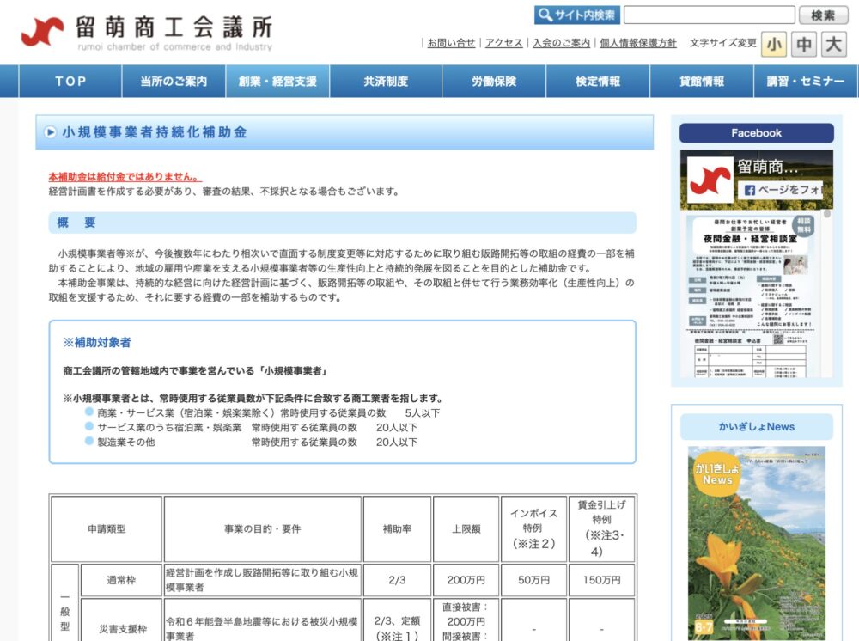Open 講習・セミナー page
The width and height of the screenshot is (859, 641).
(x=806, y=82)
